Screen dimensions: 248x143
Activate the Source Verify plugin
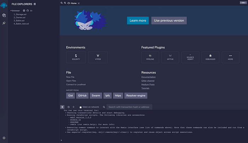tap(190, 57)
